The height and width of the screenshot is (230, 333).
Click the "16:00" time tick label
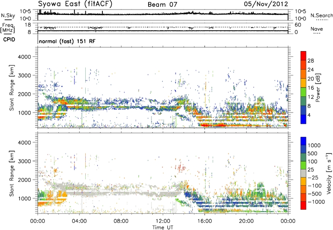pyautogui.click(x=204, y=221)
